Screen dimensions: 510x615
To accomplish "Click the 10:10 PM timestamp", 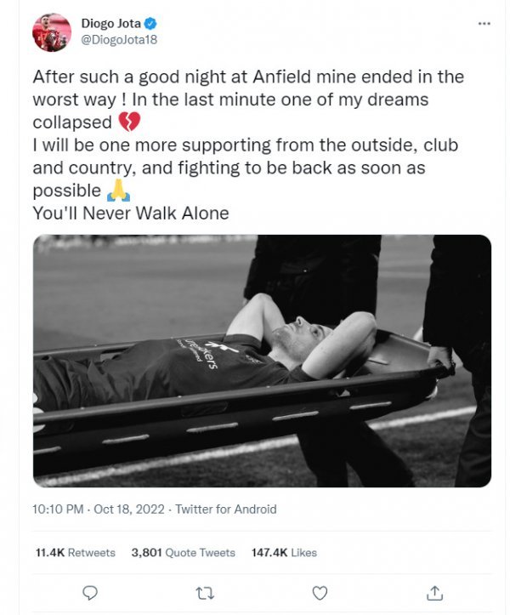I will click(58, 510).
